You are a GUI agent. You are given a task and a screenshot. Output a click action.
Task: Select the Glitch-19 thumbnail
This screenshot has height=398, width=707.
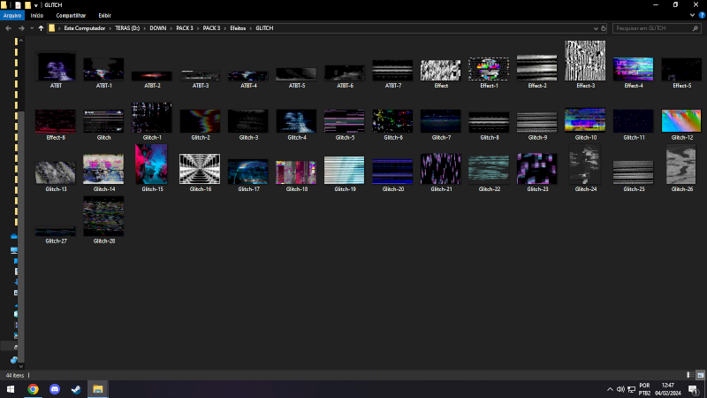pos(344,170)
